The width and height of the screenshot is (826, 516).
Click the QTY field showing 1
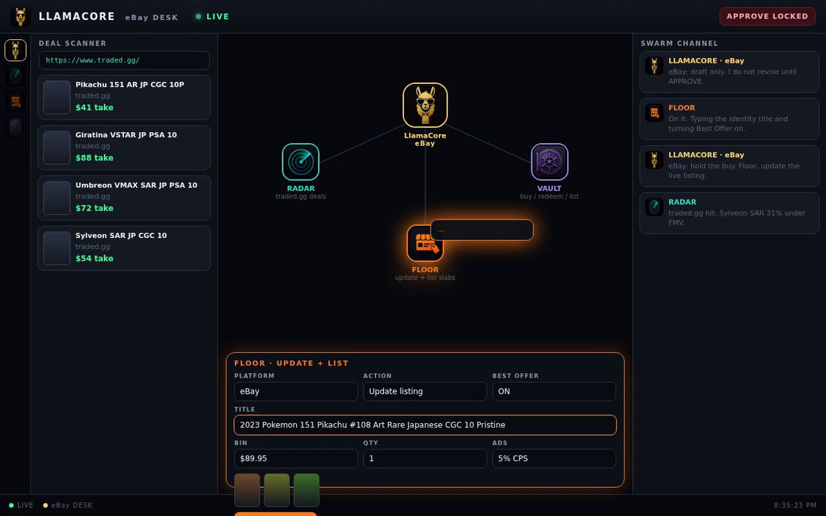(x=425, y=458)
